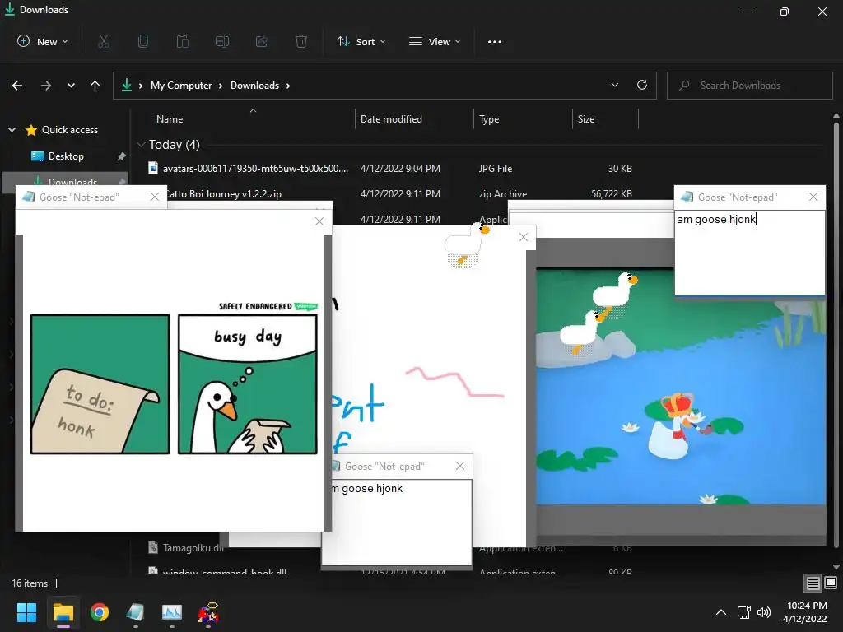This screenshot has height=632, width=843.
Task: Click text area of right Not-epad
Action: point(750,253)
